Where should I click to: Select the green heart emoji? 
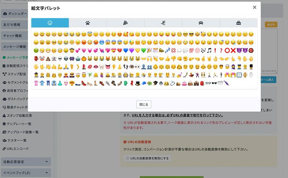coord(144,50)
